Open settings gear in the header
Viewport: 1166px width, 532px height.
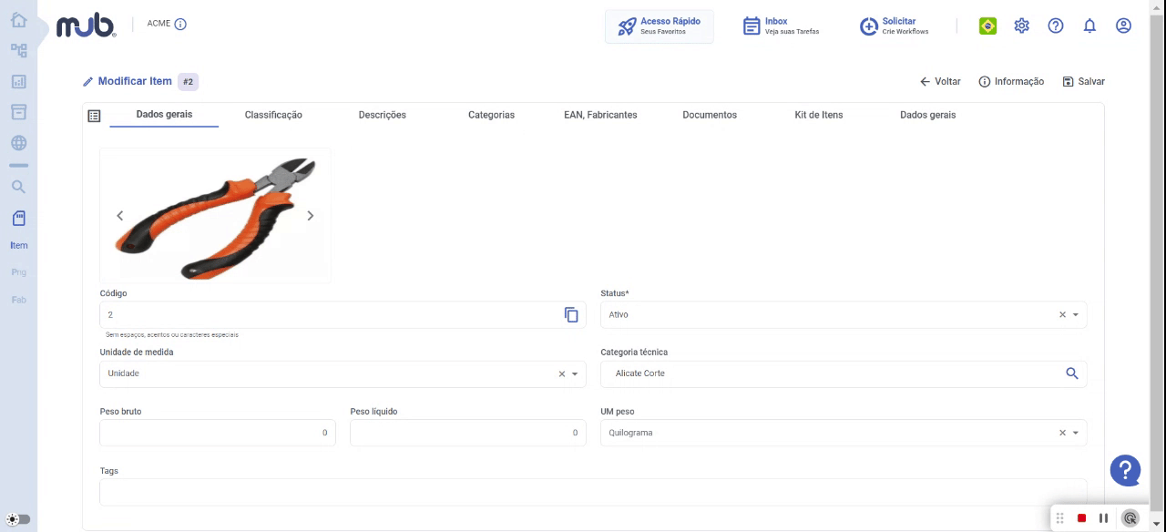click(x=1022, y=26)
